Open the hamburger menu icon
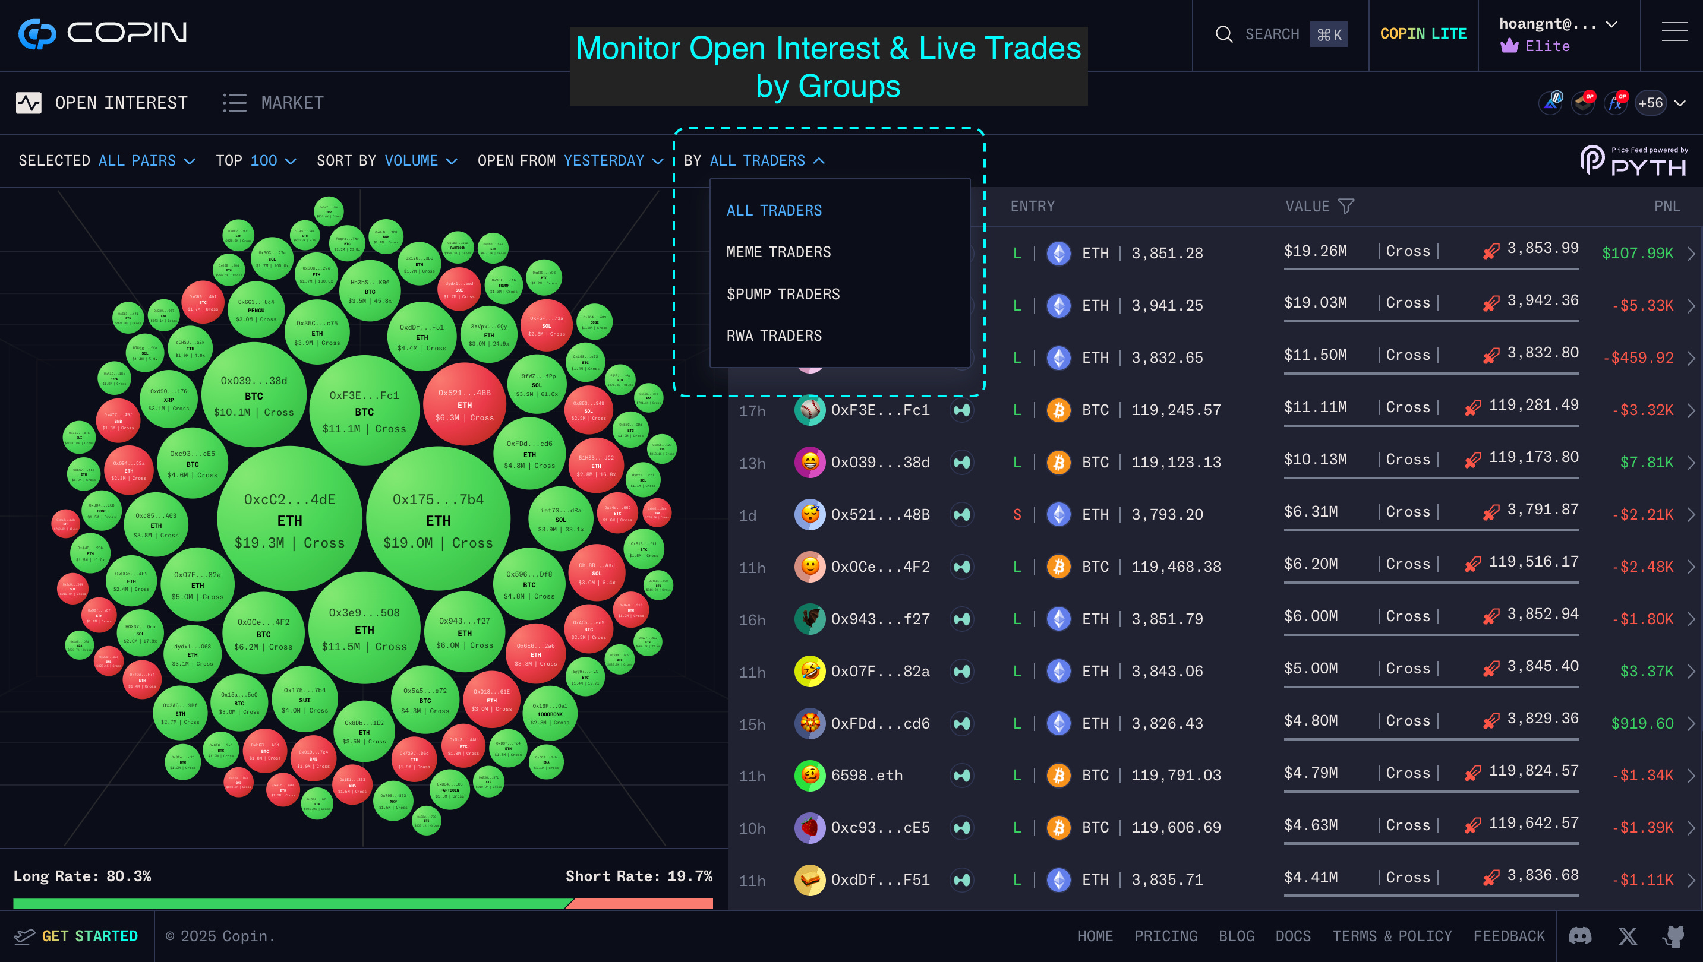Viewport: 1703px width, 962px height. pos(1674,31)
